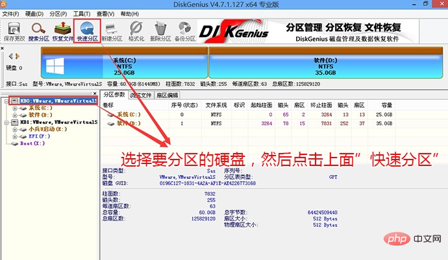The width and height of the screenshot is (448, 260).
Task: Select 系统(C:) in the tree
Action: 40,108
